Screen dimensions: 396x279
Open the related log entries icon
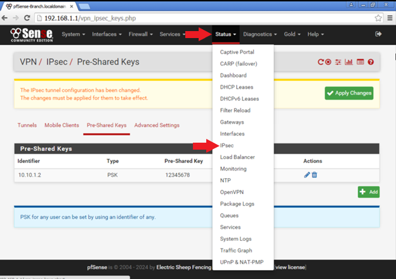tap(360, 62)
